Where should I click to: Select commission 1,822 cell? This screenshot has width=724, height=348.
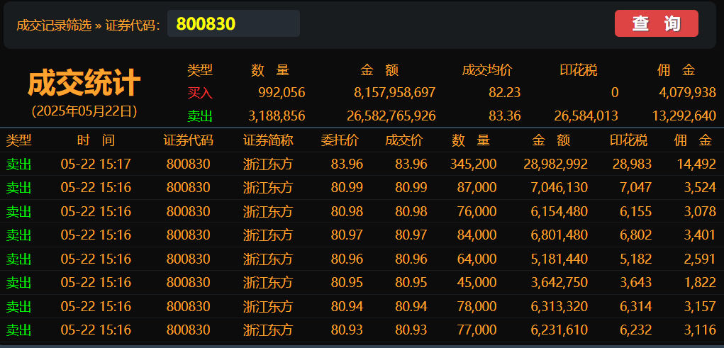coord(700,283)
